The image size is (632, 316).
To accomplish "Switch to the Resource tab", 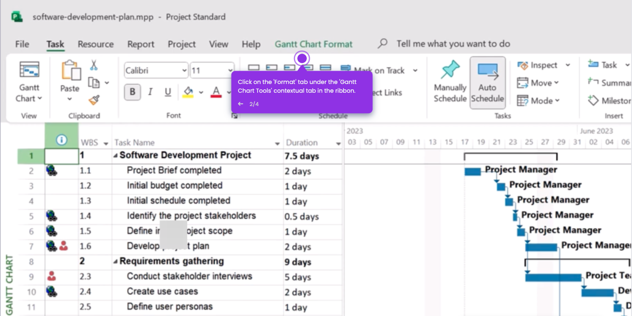I will point(95,44).
